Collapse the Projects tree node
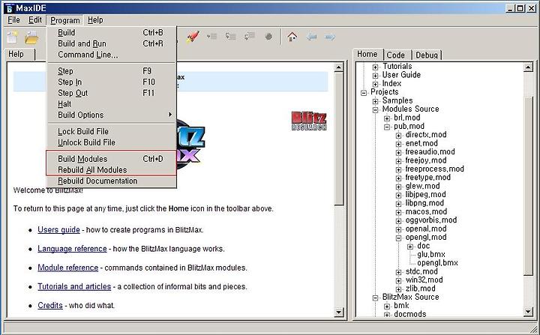The height and width of the screenshot is (335, 540). [x=364, y=93]
